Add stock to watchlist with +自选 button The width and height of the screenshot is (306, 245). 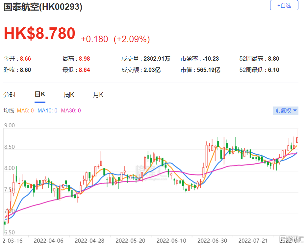tap(284, 5)
